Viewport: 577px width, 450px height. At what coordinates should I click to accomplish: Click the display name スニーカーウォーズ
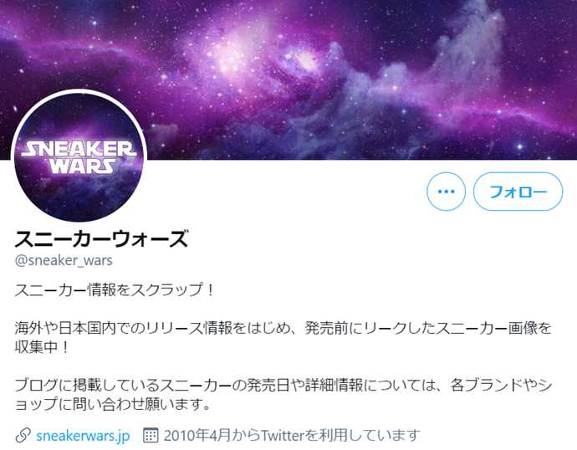(101, 238)
